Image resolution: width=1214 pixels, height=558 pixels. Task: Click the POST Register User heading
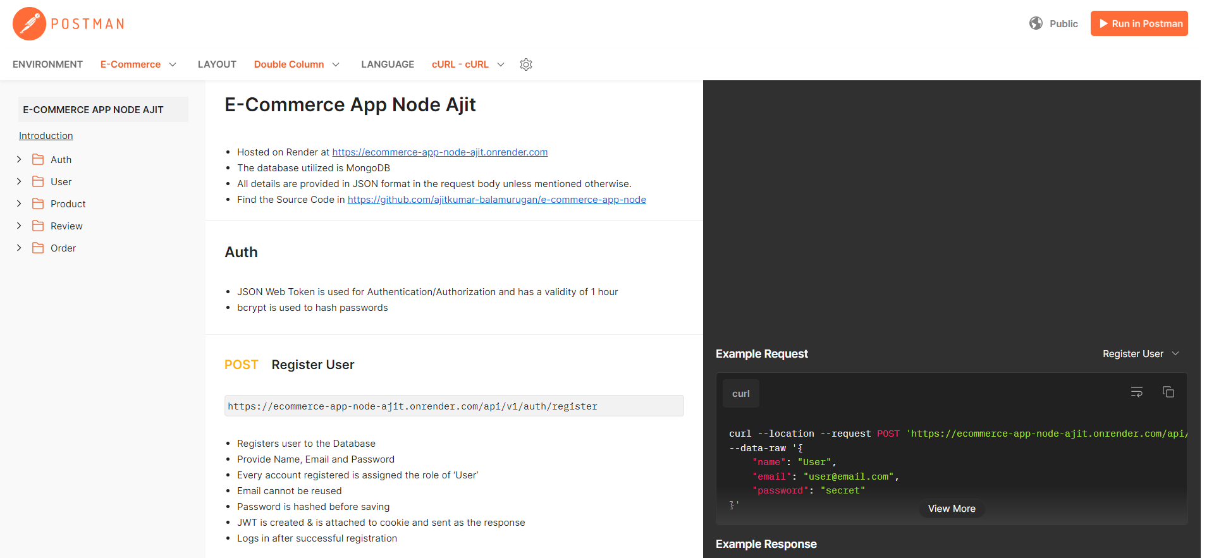pyautogui.click(x=290, y=365)
